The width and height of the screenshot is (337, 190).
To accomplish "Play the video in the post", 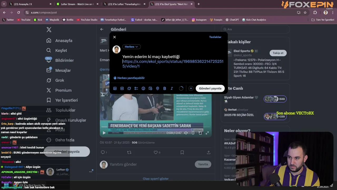I will tap(104, 133).
